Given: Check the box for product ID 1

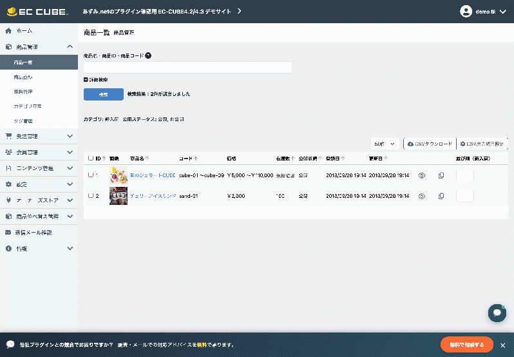Looking at the screenshot, I should click(x=91, y=175).
